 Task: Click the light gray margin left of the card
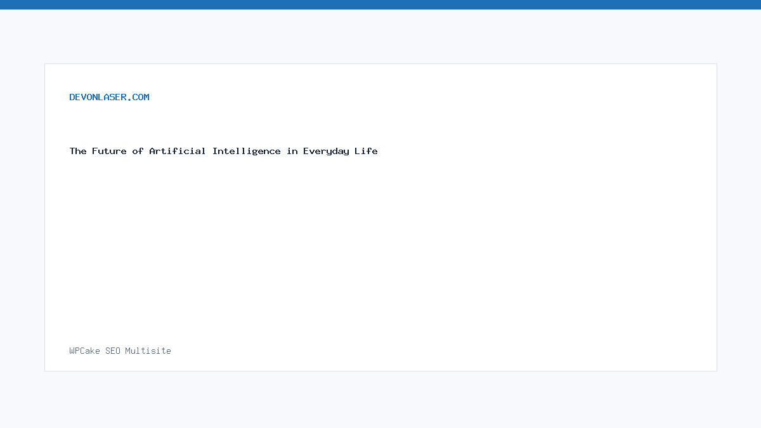[x=22, y=216]
